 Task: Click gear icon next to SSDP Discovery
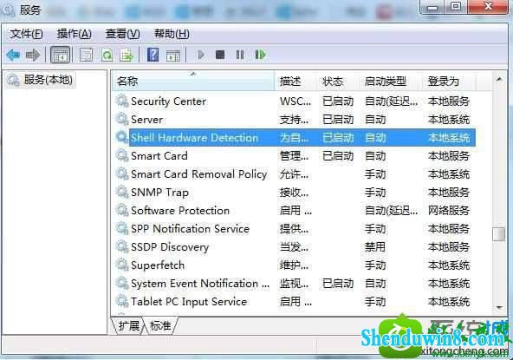click(x=122, y=246)
